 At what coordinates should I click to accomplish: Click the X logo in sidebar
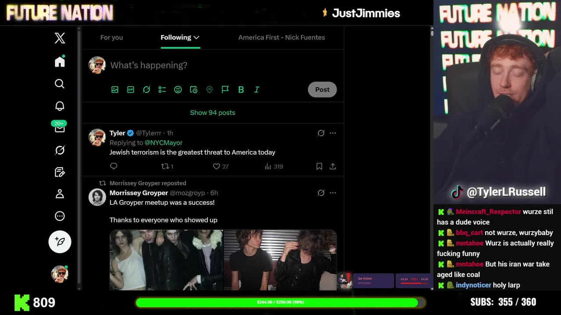(60, 38)
